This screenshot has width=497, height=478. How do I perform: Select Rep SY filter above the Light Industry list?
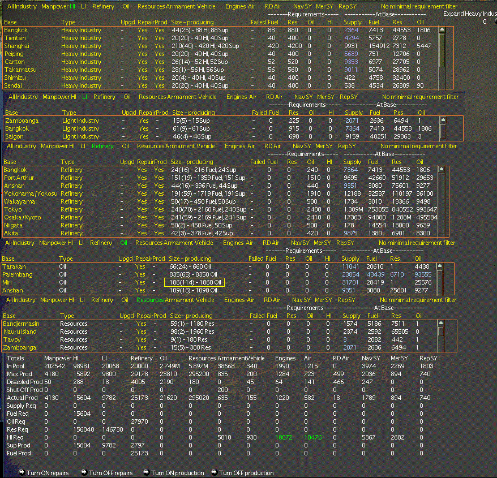pos(349,97)
